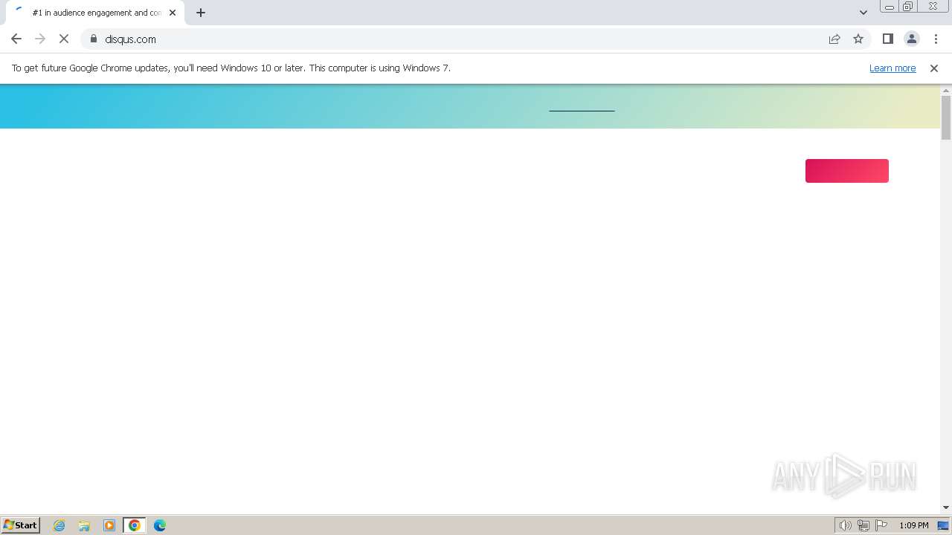Select the '#1 in audience engagement' tab
Viewport: 952px width, 535px height.
(95, 13)
